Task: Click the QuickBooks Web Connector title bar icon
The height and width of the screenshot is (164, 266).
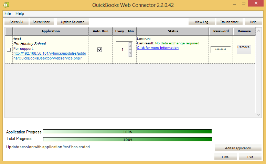Action: click(x=6, y=5)
